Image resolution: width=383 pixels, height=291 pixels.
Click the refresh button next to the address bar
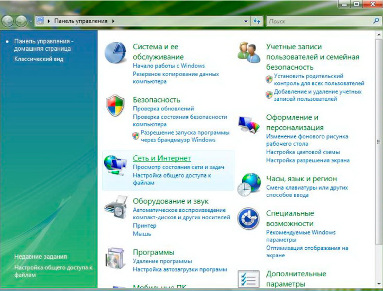pyautogui.click(x=257, y=21)
